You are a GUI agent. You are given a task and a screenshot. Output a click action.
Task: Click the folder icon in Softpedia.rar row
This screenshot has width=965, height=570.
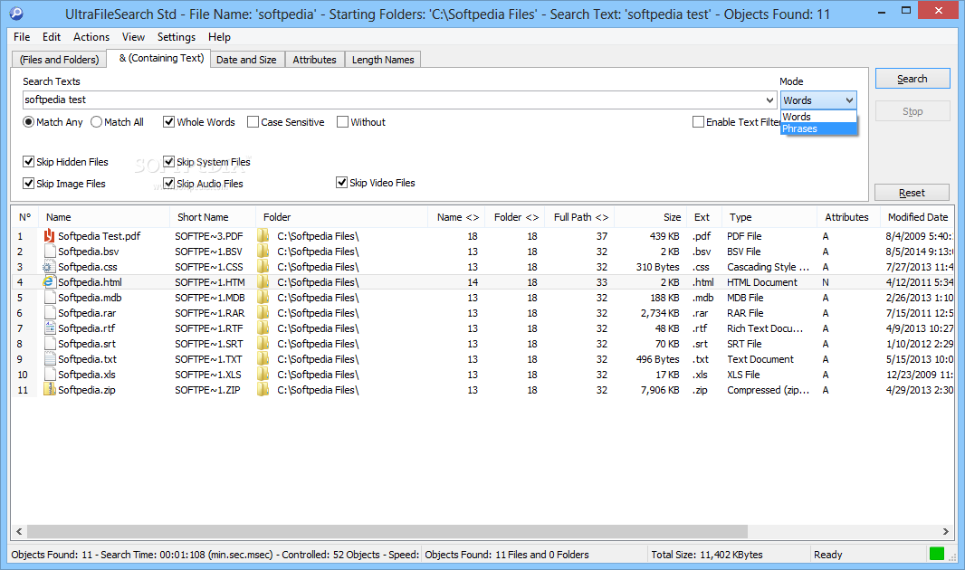263,313
